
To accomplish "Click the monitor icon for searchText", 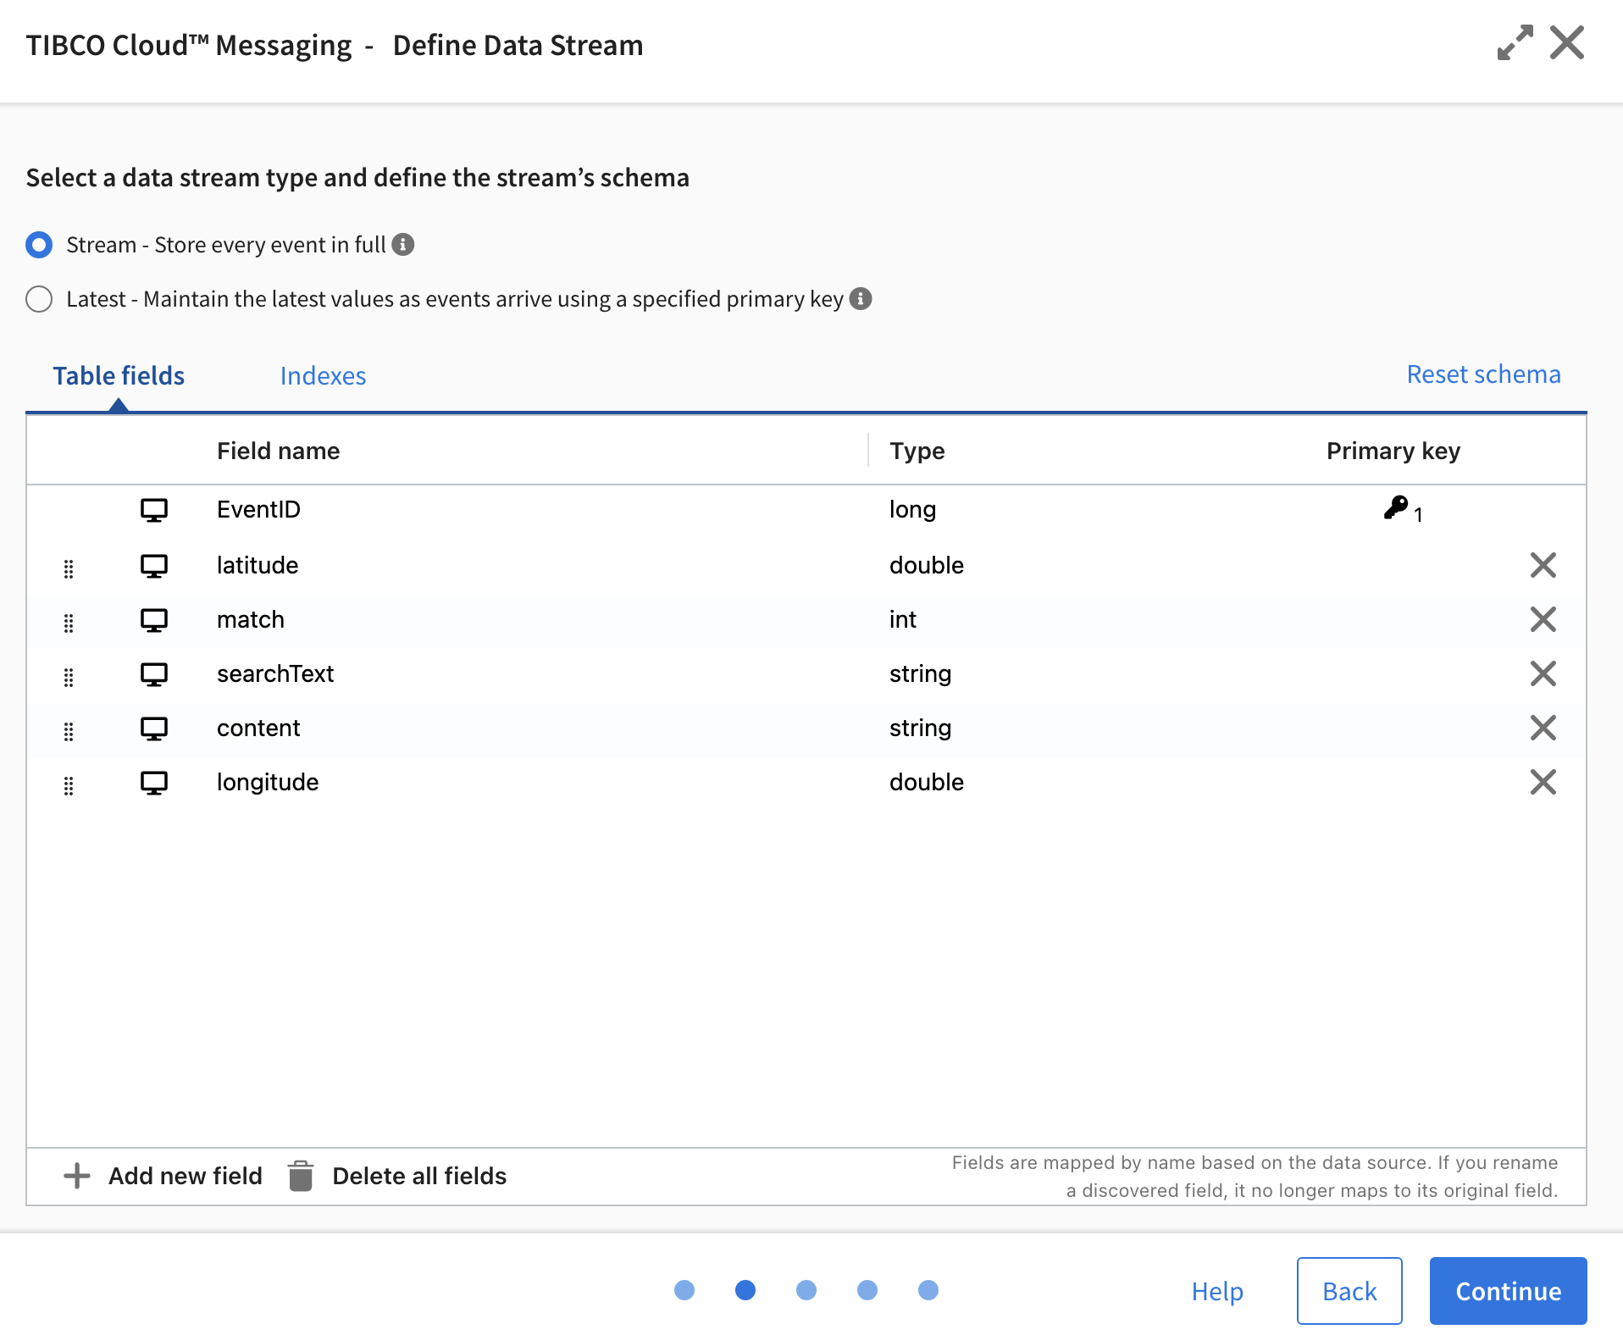I will [x=154, y=674].
